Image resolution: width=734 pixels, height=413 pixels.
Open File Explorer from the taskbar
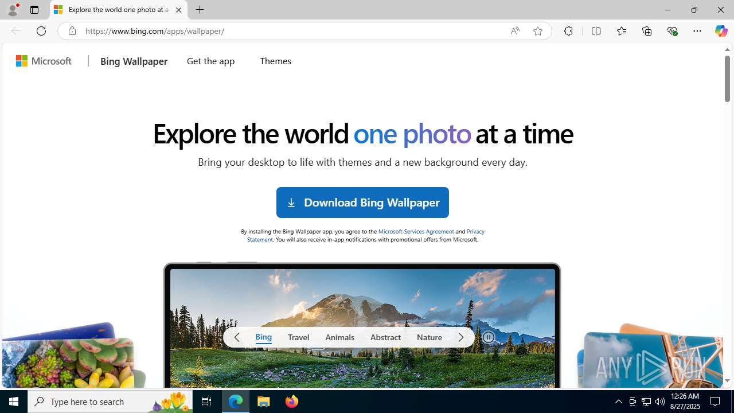point(264,402)
